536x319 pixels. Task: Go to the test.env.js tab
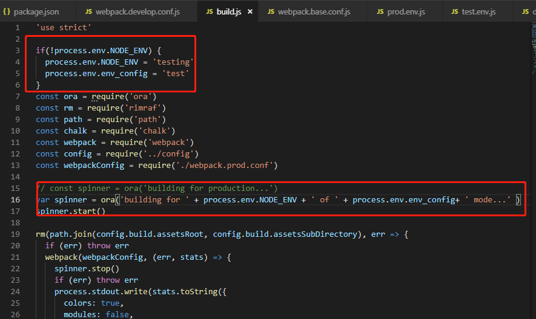478,11
